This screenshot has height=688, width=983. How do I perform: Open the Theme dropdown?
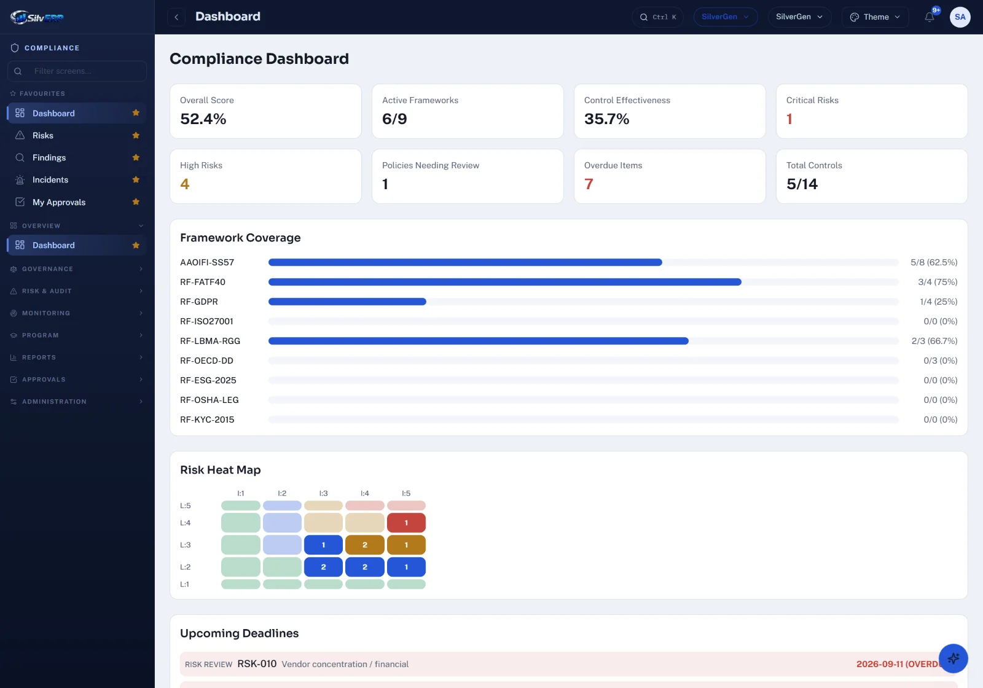(x=875, y=17)
